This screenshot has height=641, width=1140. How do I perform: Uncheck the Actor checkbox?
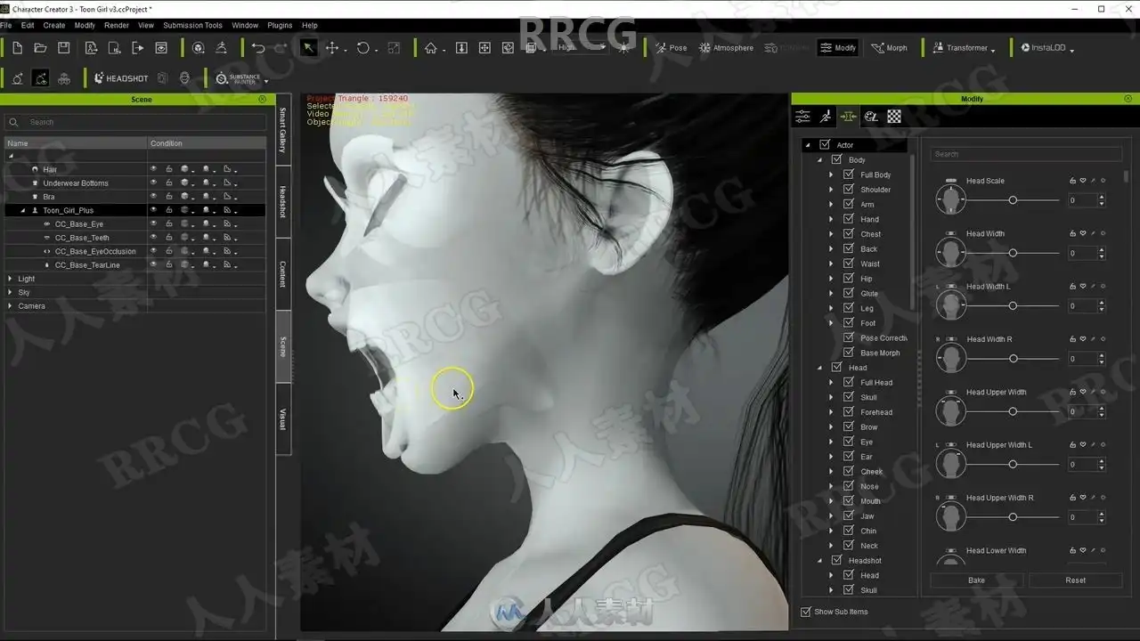coord(825,145)
